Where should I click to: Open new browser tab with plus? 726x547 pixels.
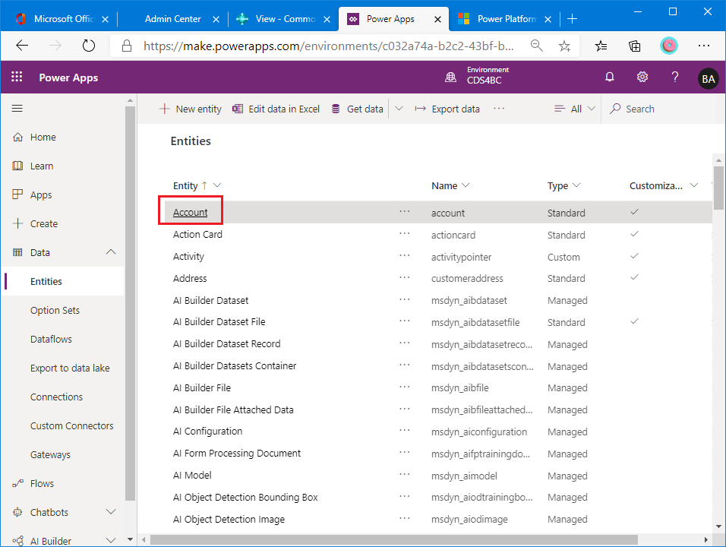[573, 18]
